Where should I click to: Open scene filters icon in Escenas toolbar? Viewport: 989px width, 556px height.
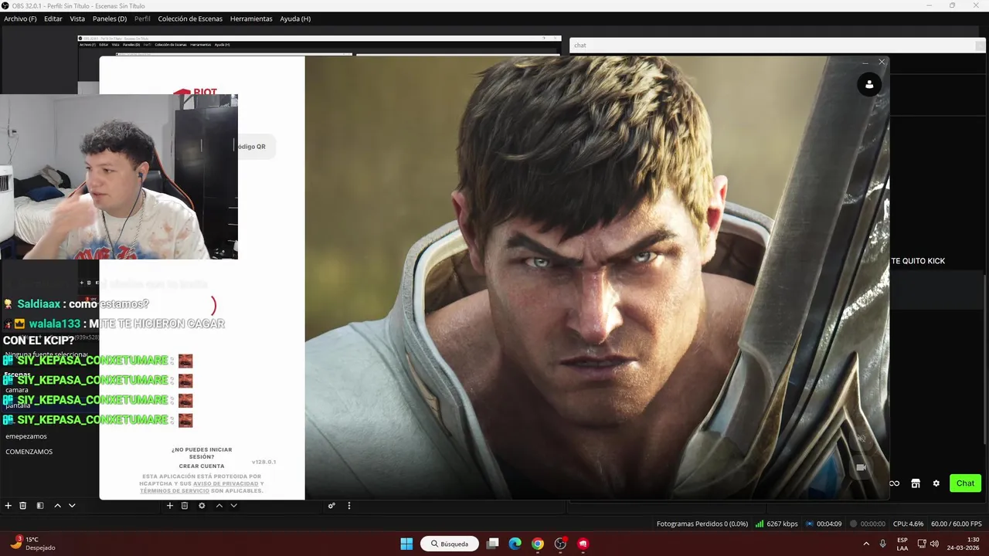click(40, 506)
